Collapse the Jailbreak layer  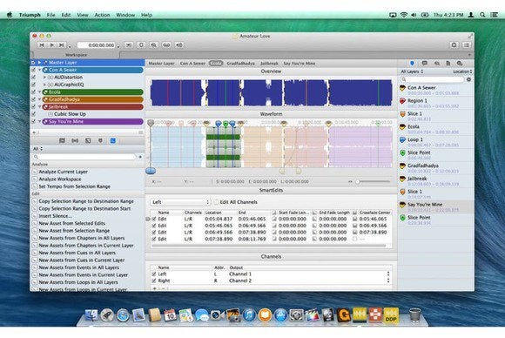[39, 106]
